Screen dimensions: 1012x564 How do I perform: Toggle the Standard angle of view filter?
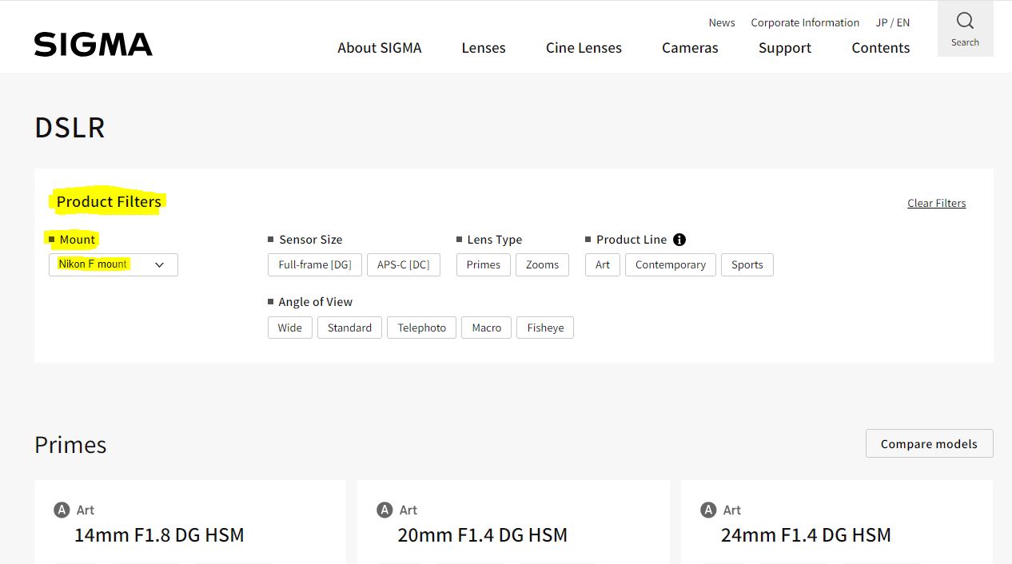349,328
